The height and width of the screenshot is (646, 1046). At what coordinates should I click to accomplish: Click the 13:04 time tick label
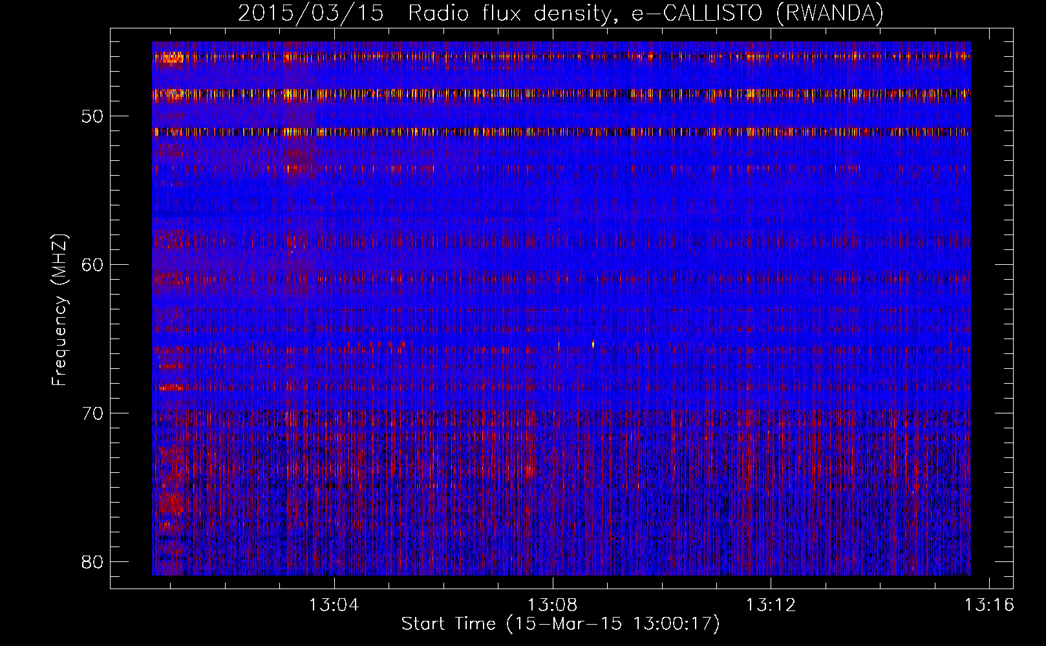pos(334,605)
